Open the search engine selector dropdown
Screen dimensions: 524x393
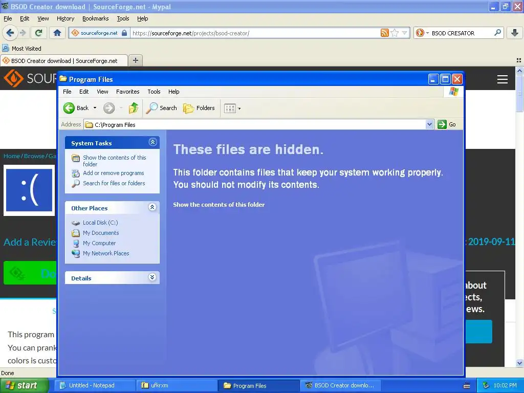[422, 33]
